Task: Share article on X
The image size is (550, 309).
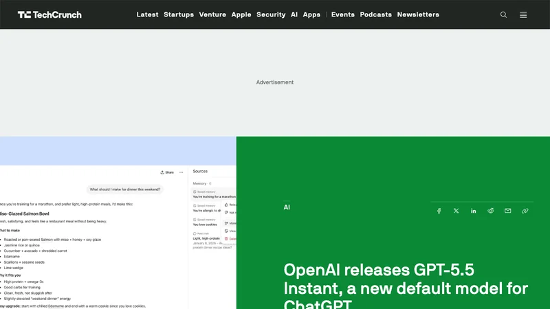Action: pos(456,211)
